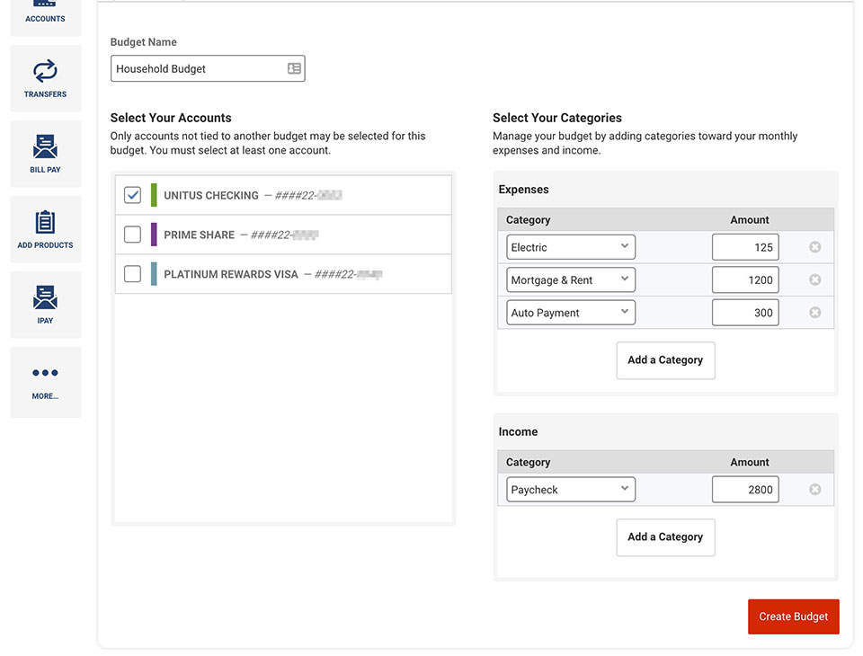Viewport: 863px width, 656px height.
Task: Click the Amount column header under Expenses
Action: tap(749, 219)
